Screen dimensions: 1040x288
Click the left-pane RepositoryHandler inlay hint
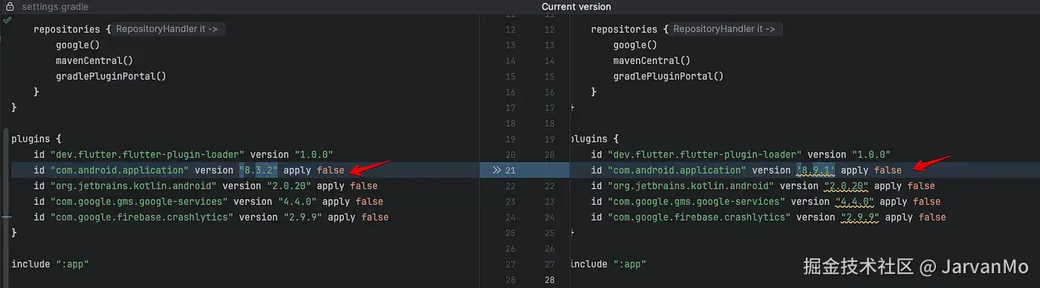point(169,30)
